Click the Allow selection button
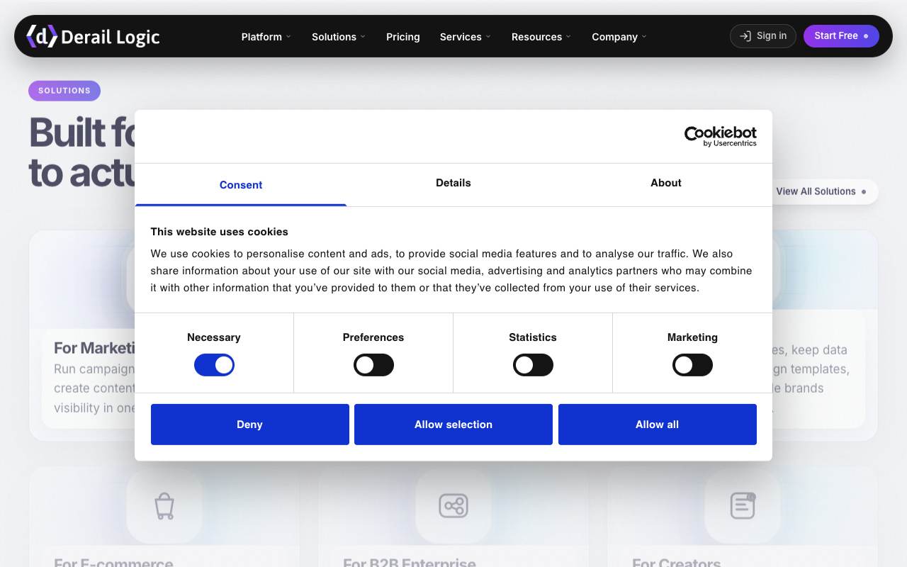Viewport: 907px width, 567px height. [453, 425]
